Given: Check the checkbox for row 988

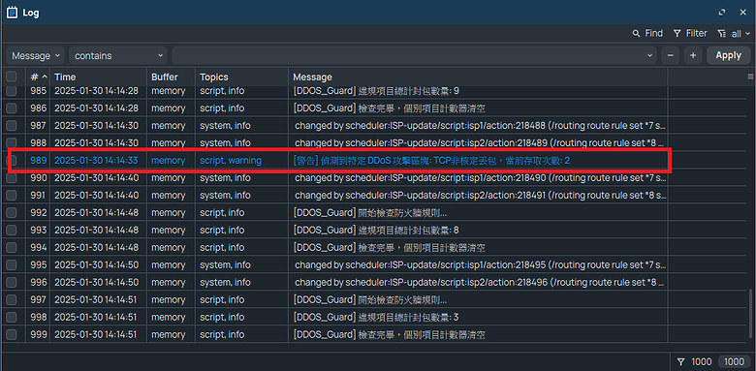Looking at the screenshot, I should tap(11, 142).
